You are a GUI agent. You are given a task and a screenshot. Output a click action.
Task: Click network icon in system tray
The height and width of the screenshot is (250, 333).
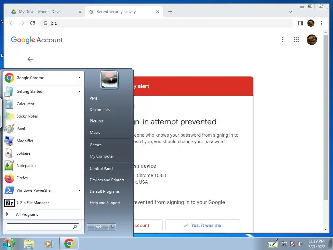pyautogui.click(x=284, y=244)
